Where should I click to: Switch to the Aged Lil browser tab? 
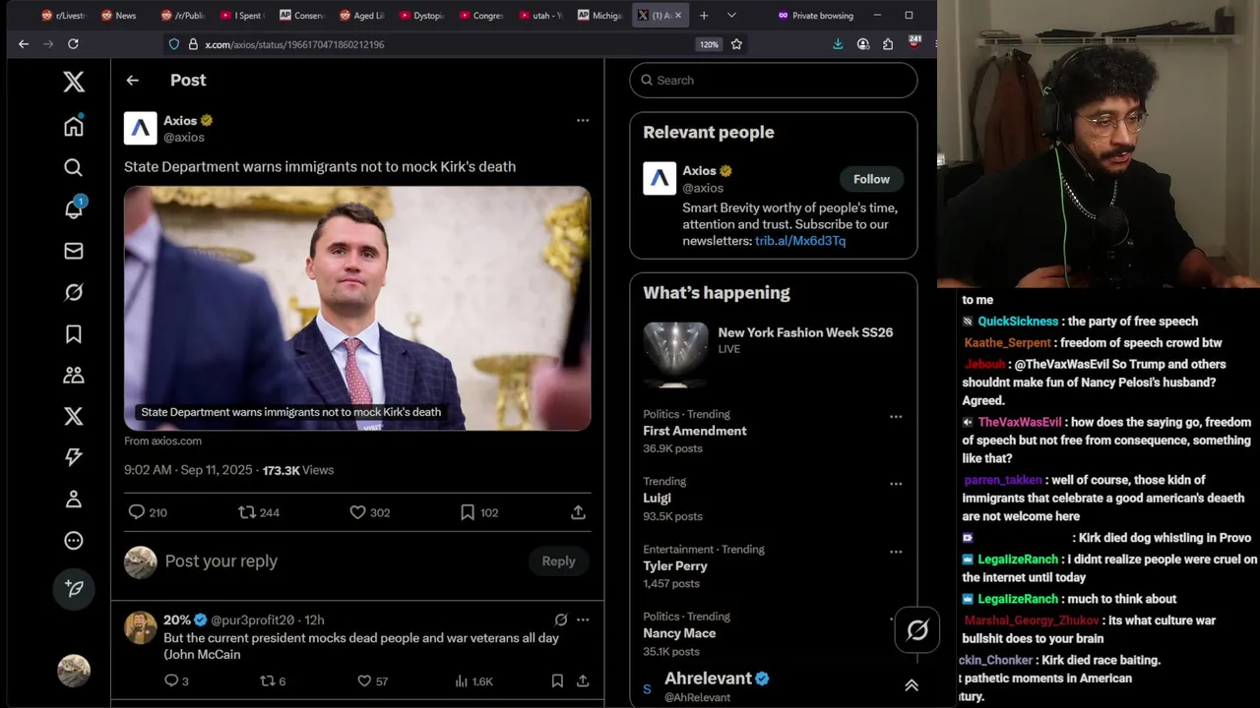(x=361, y=15)
